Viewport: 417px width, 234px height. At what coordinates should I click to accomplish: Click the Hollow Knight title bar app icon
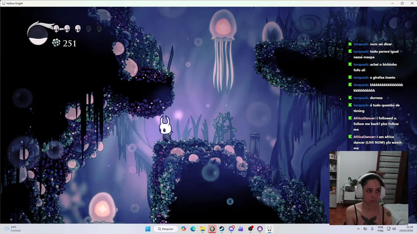coord(3,3)
